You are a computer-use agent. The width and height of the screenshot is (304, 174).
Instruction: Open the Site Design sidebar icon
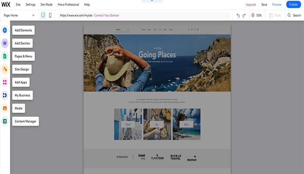(x=5, y=69)
